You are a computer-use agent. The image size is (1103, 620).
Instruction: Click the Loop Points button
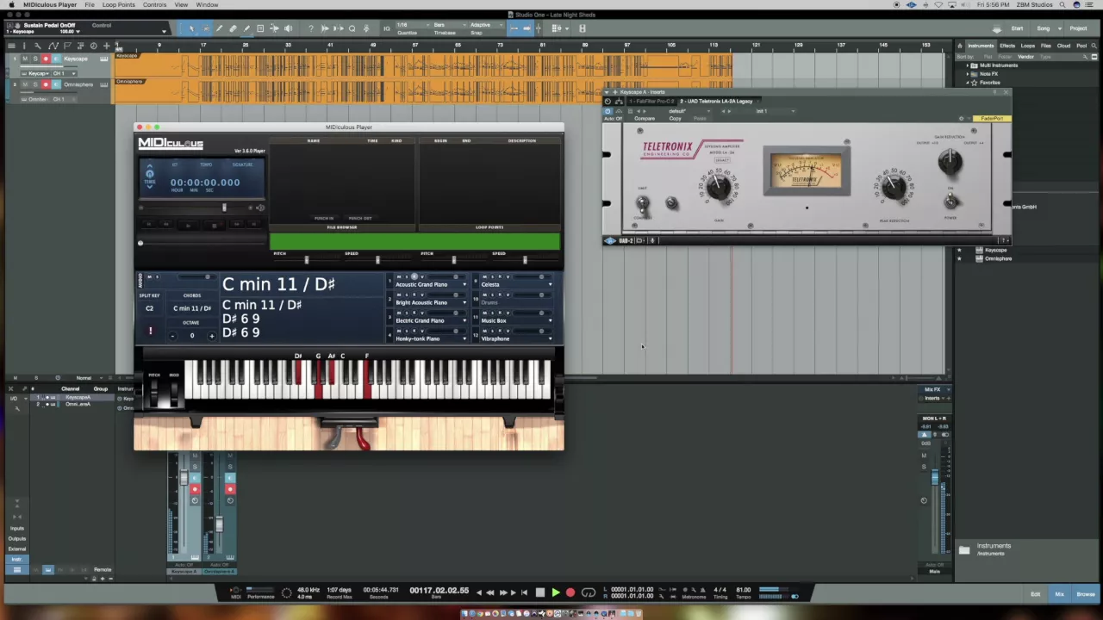pos(489,227)
